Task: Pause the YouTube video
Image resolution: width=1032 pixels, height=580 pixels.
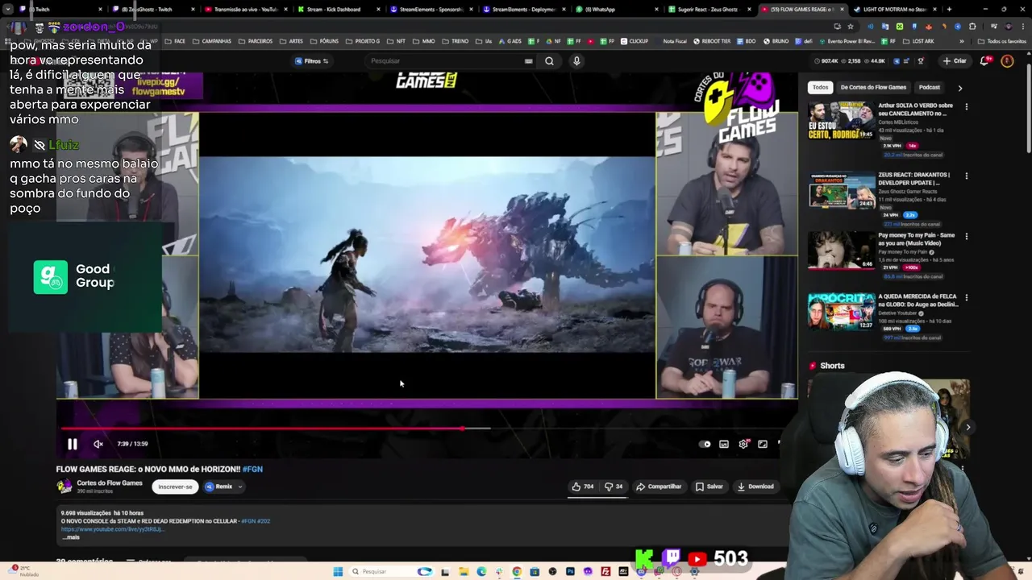Action: [x=73, y=444]
